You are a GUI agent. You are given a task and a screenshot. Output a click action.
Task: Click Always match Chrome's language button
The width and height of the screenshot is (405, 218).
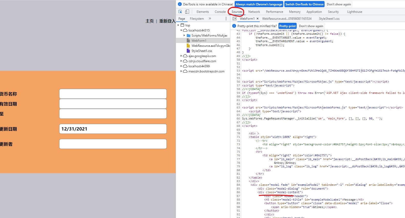[x=259, y=4]
